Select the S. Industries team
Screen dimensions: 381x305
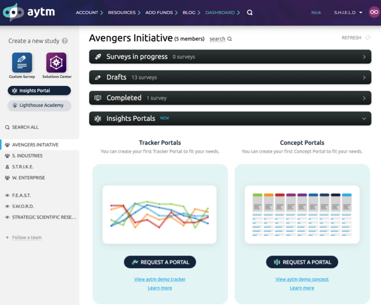[27, 156]
